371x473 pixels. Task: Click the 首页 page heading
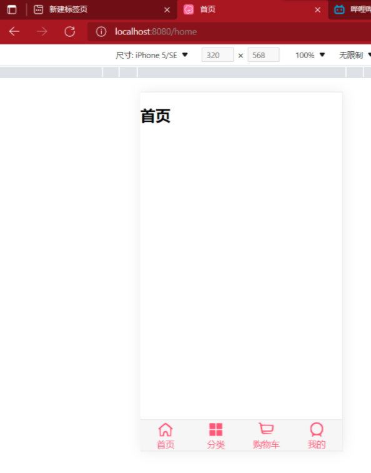coord(156,116)
